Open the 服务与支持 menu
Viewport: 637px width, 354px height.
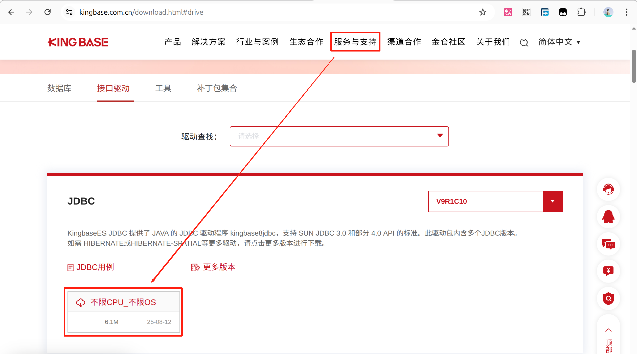[x=355, y=42]
